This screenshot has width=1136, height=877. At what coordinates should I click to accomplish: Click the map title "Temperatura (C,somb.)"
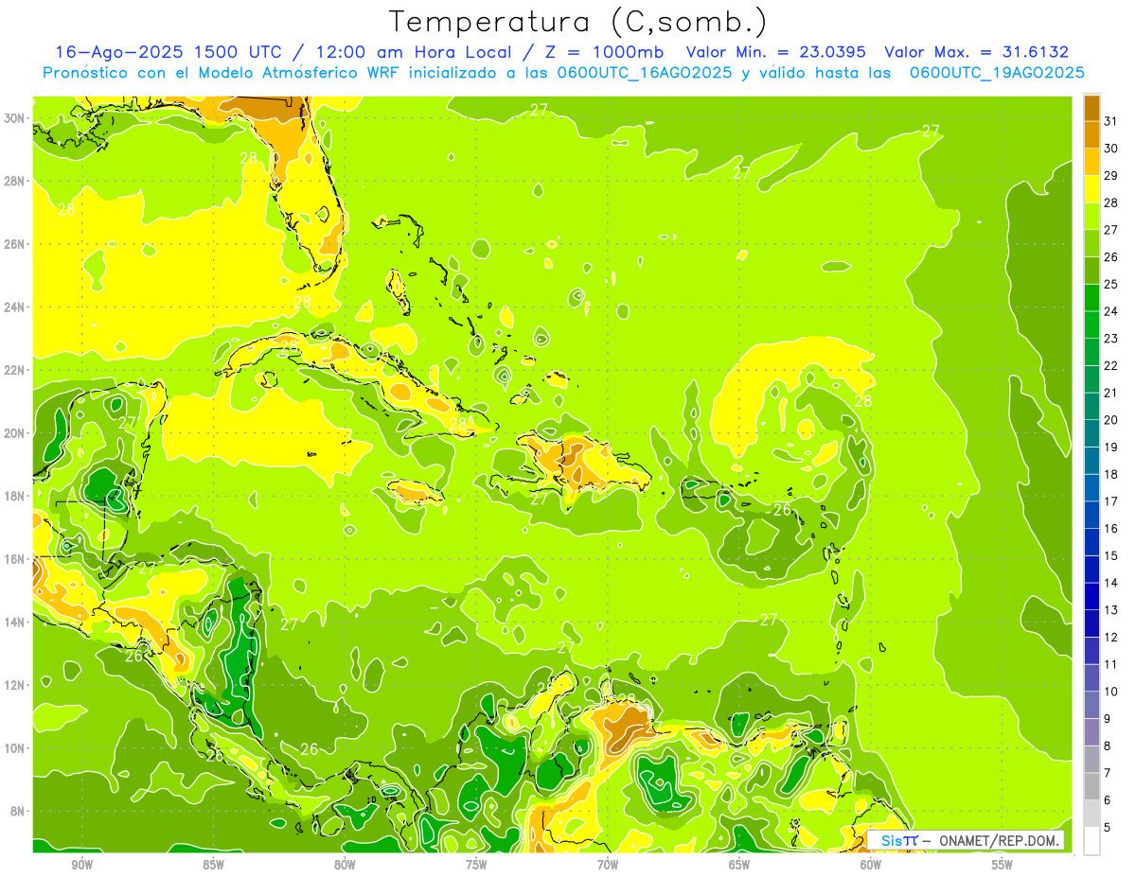tap(578, 22)
